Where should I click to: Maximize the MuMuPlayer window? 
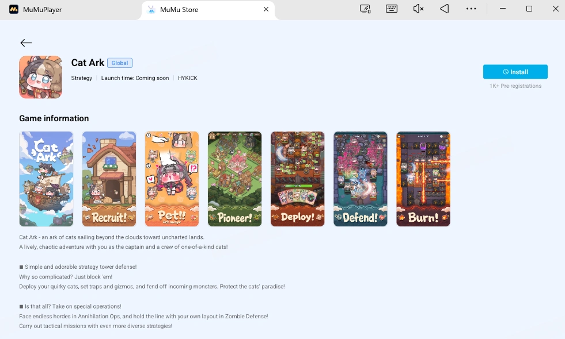click(x=529, y=9)
